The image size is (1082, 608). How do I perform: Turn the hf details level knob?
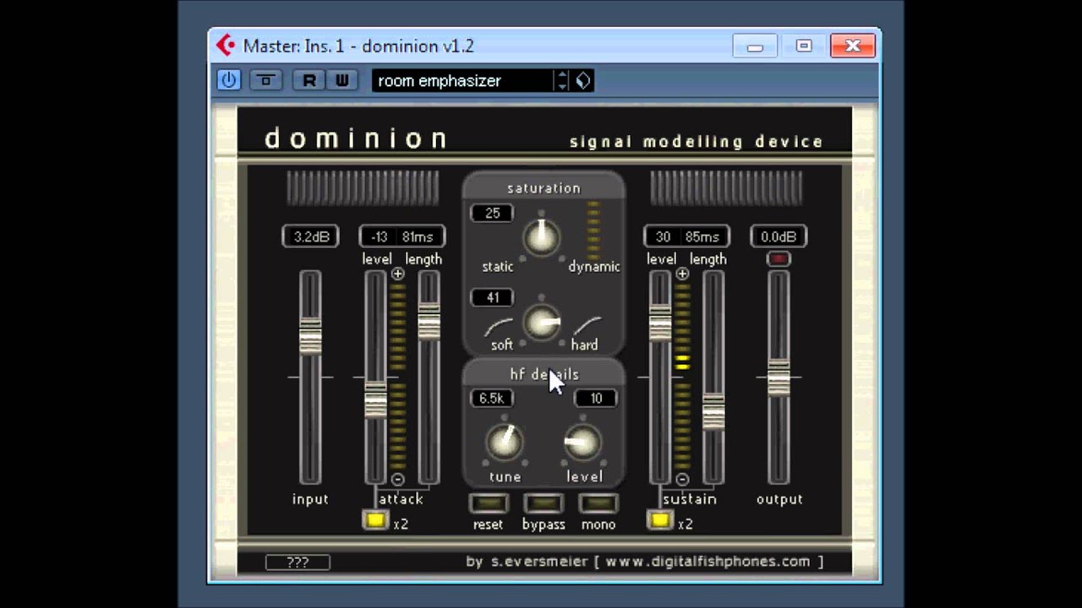pyautogui.click(x=582, y=442)
